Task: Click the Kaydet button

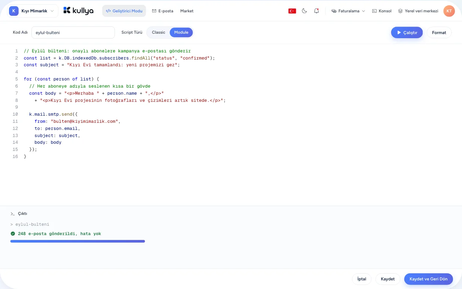Action: click(x=388, y=279)
